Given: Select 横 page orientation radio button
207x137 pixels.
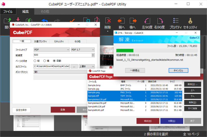Looking at the screenshot, I should point(45,61).
